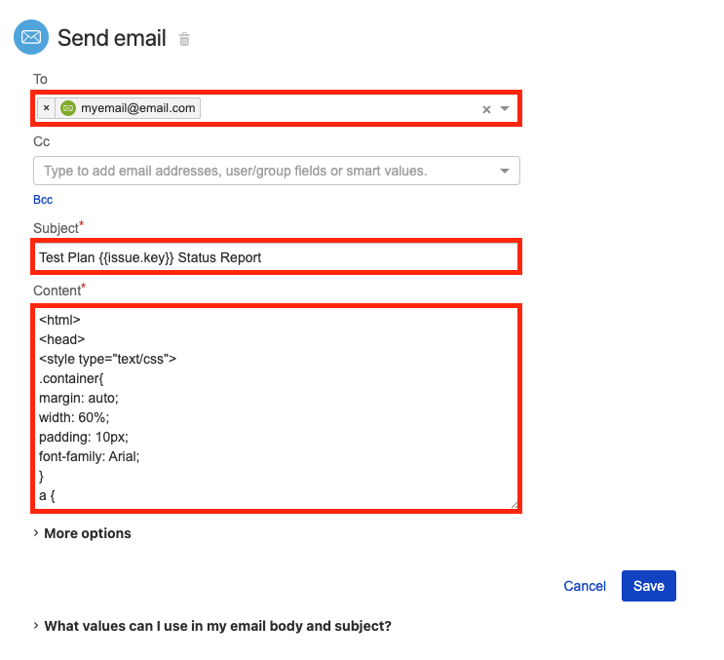Cancel the email action edit

pyautogui.click(x=585, y=586)
